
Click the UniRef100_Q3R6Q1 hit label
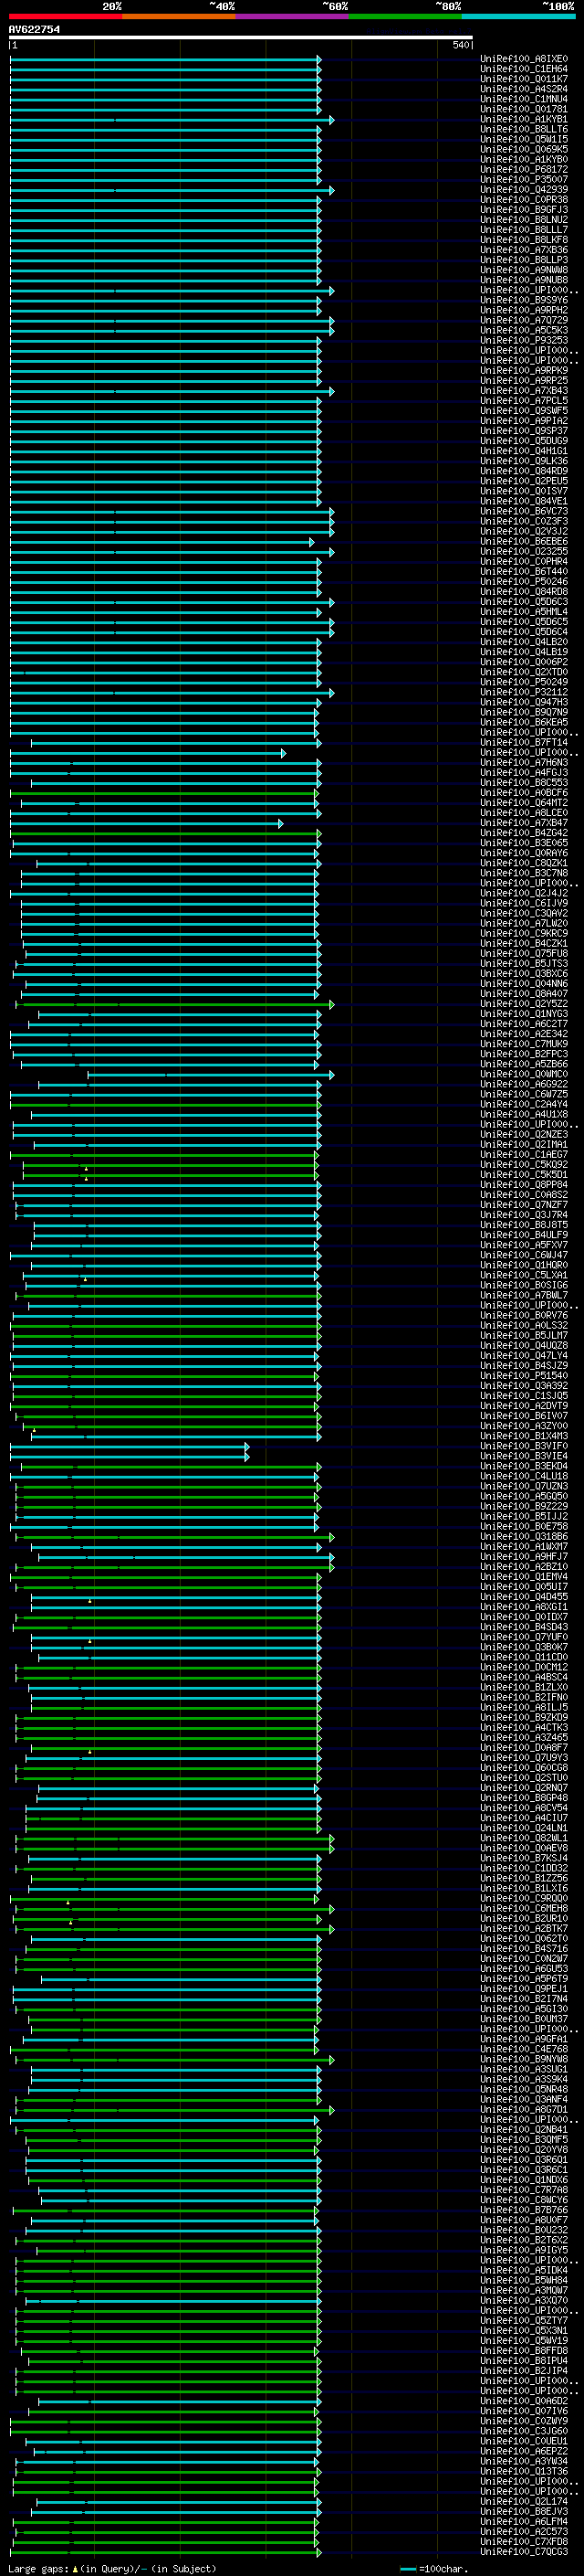point(524,2159)
